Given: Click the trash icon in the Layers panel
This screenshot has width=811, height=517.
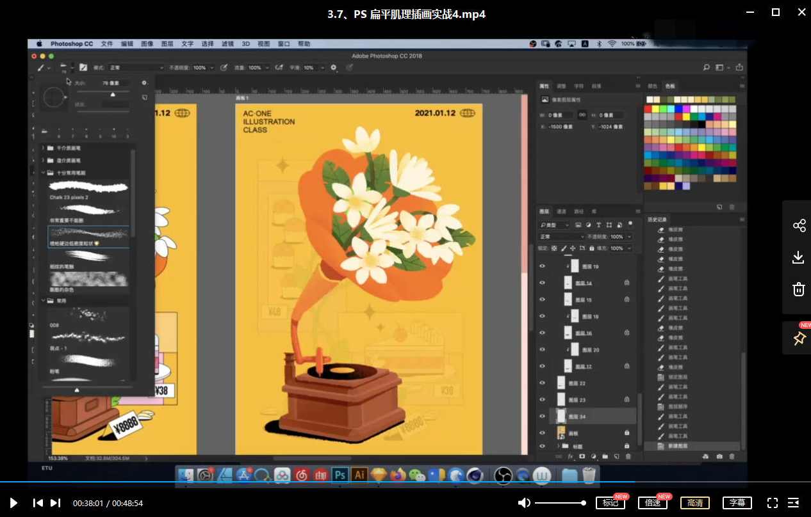Looking at the screenshot, I should point(628,456).
